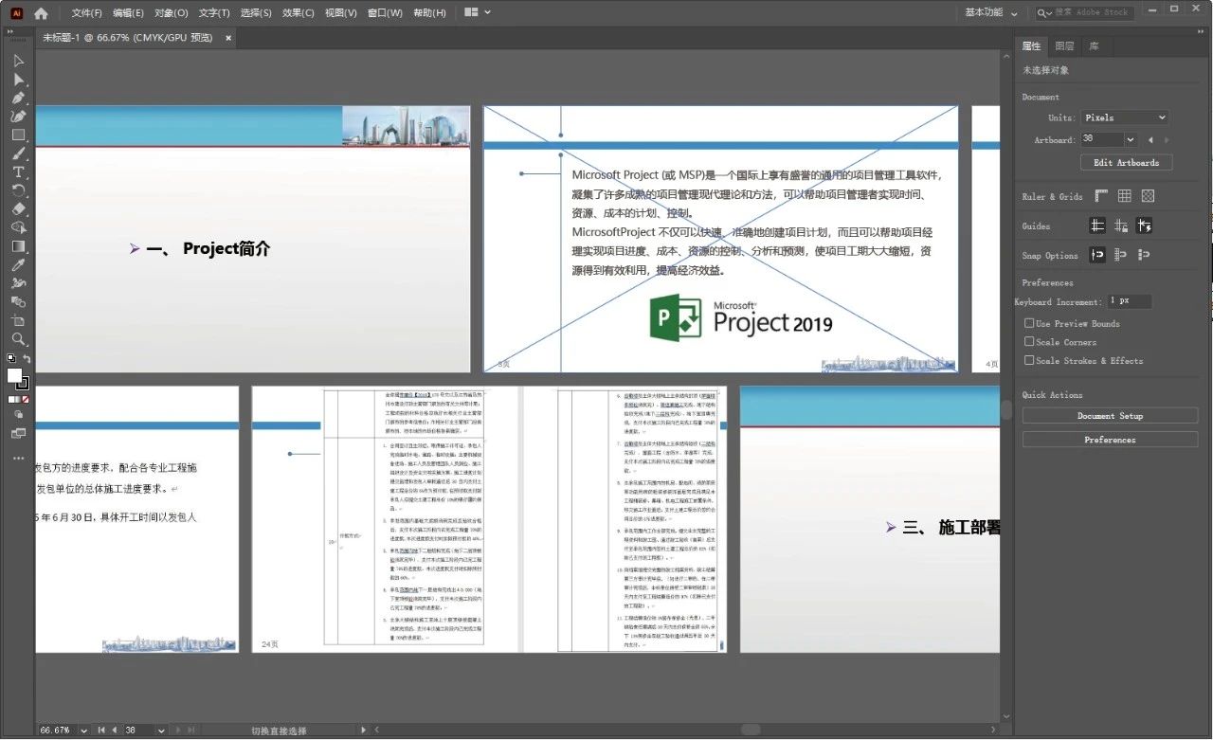Select the Zoom tool
1213x740 pixels.
tap(18, 338)
